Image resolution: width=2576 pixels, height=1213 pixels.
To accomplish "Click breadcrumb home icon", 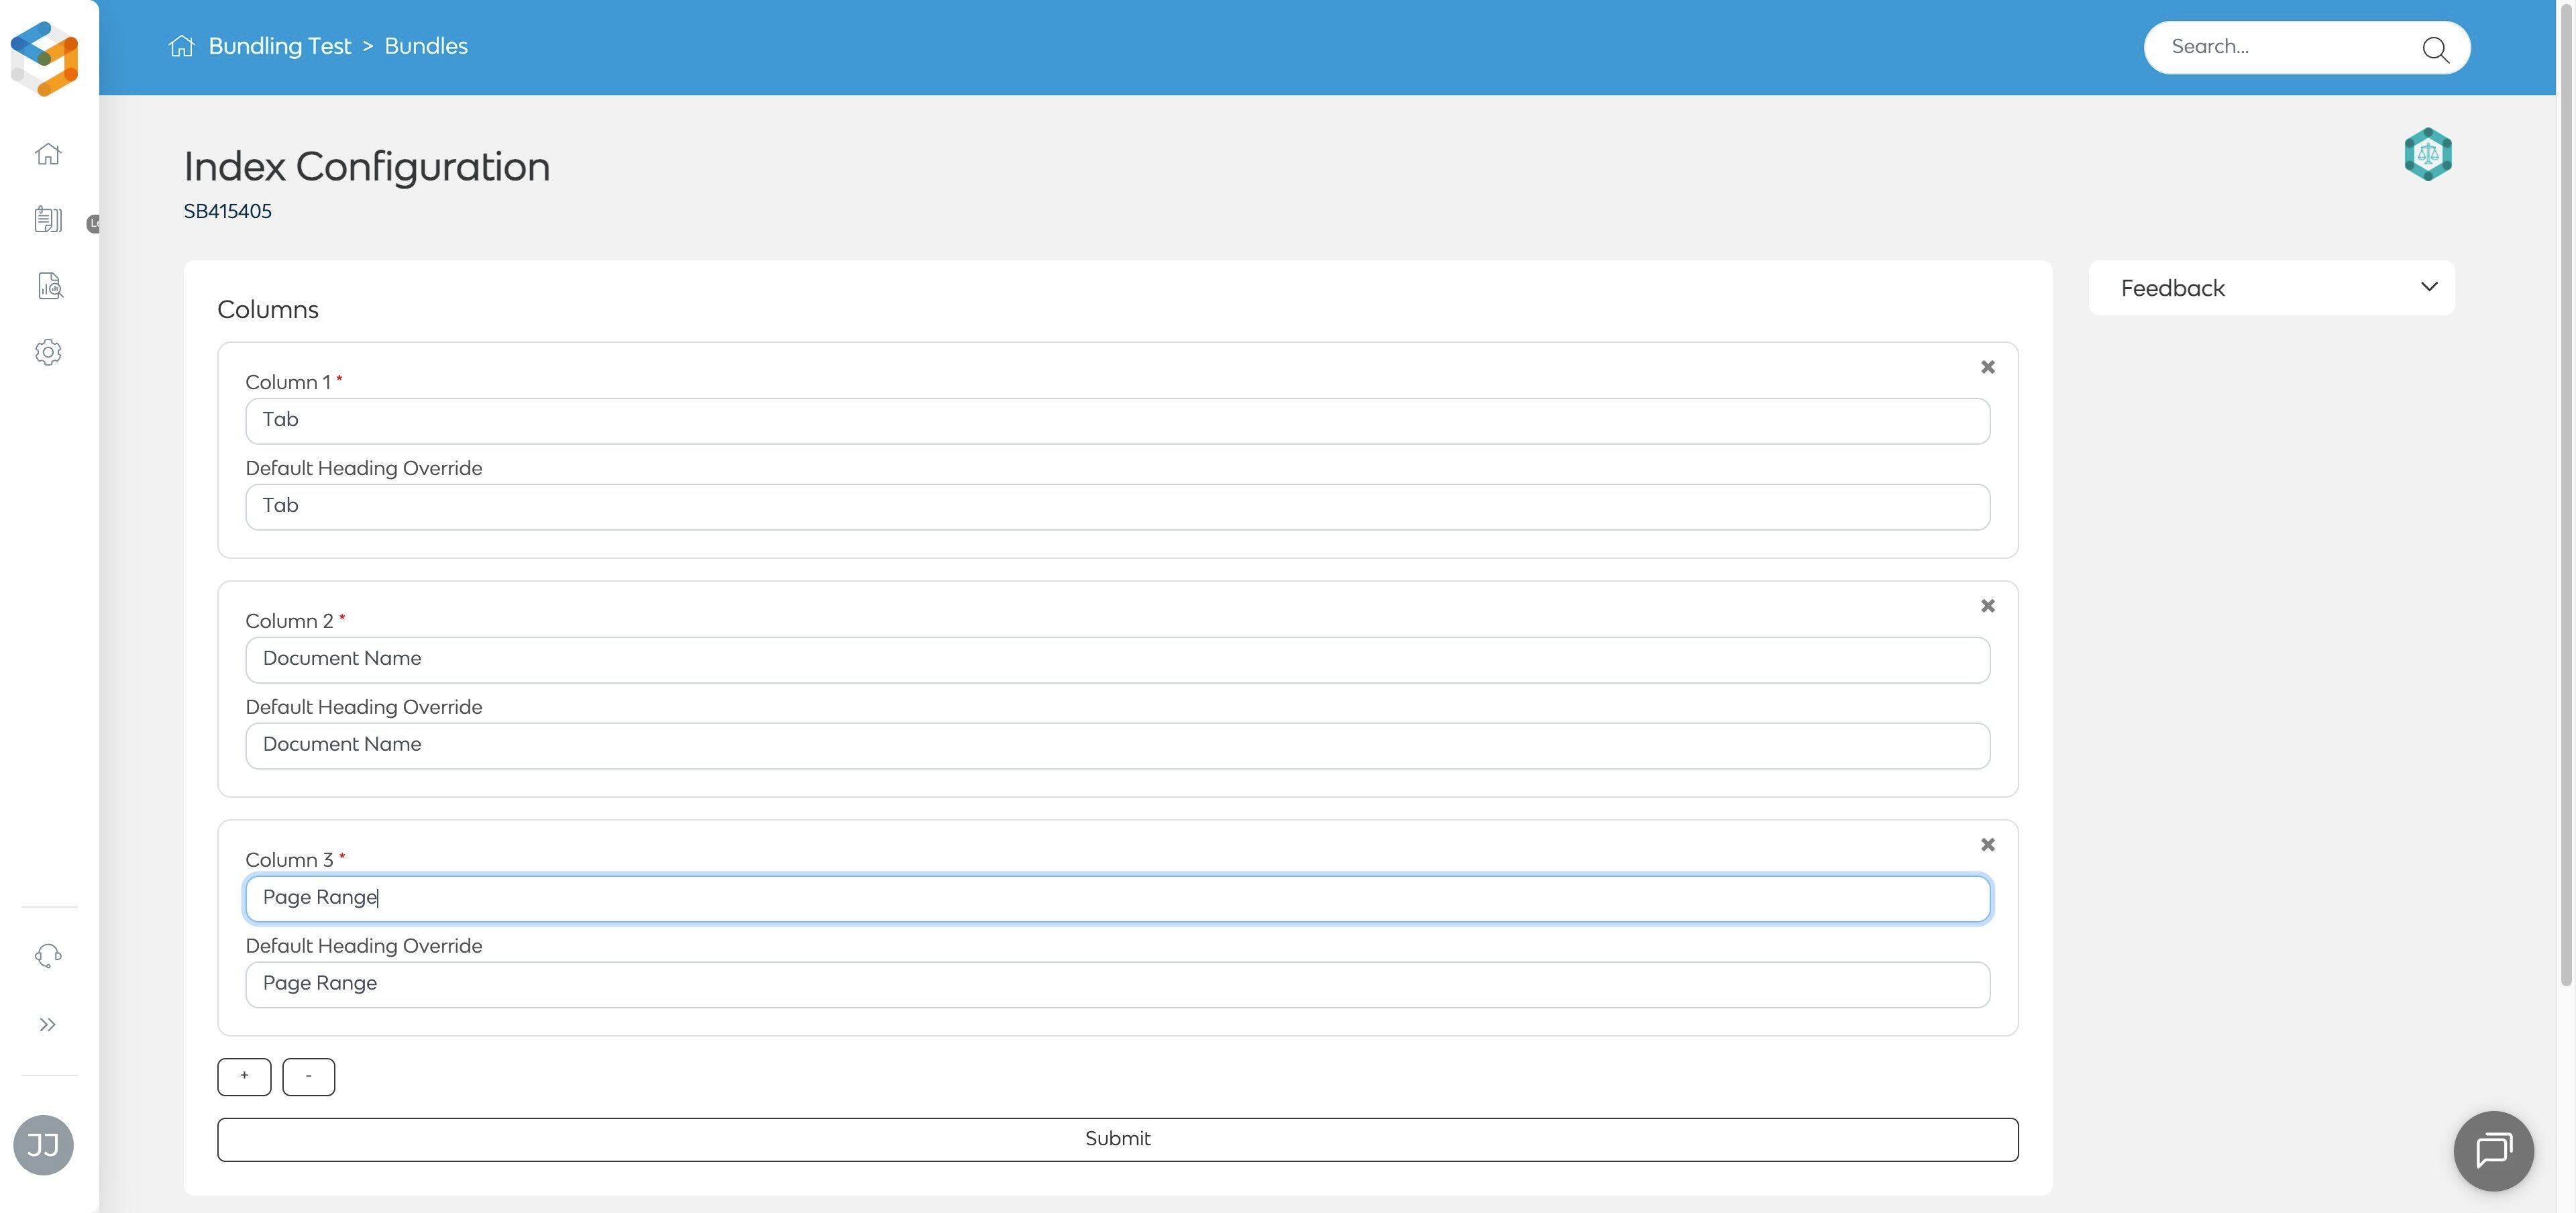I will pos(181,46).
